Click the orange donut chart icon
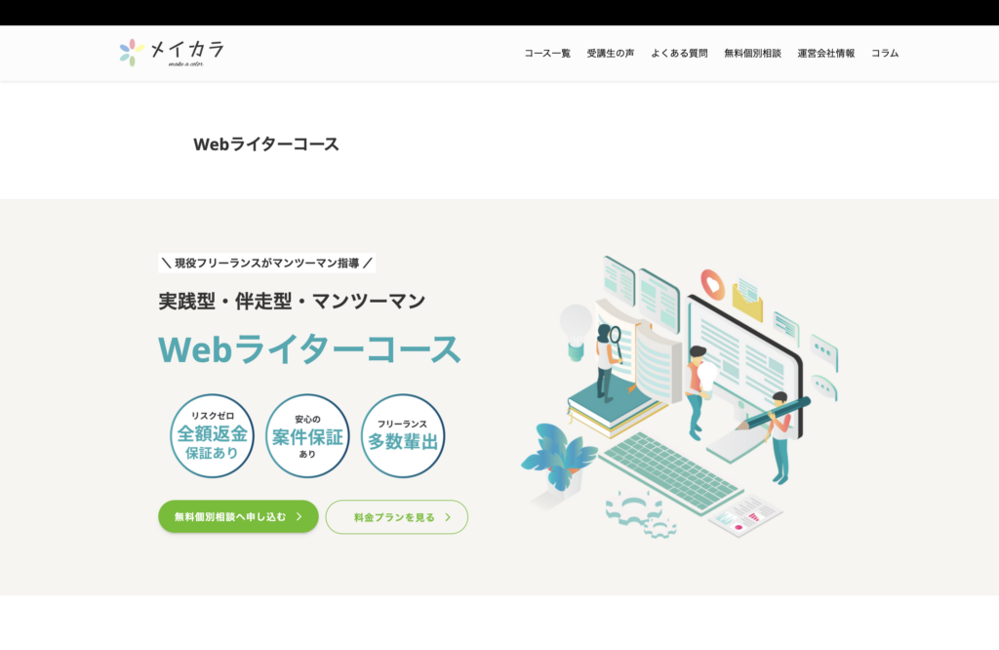This screenshot has height=650, width=999. (713, 284)
